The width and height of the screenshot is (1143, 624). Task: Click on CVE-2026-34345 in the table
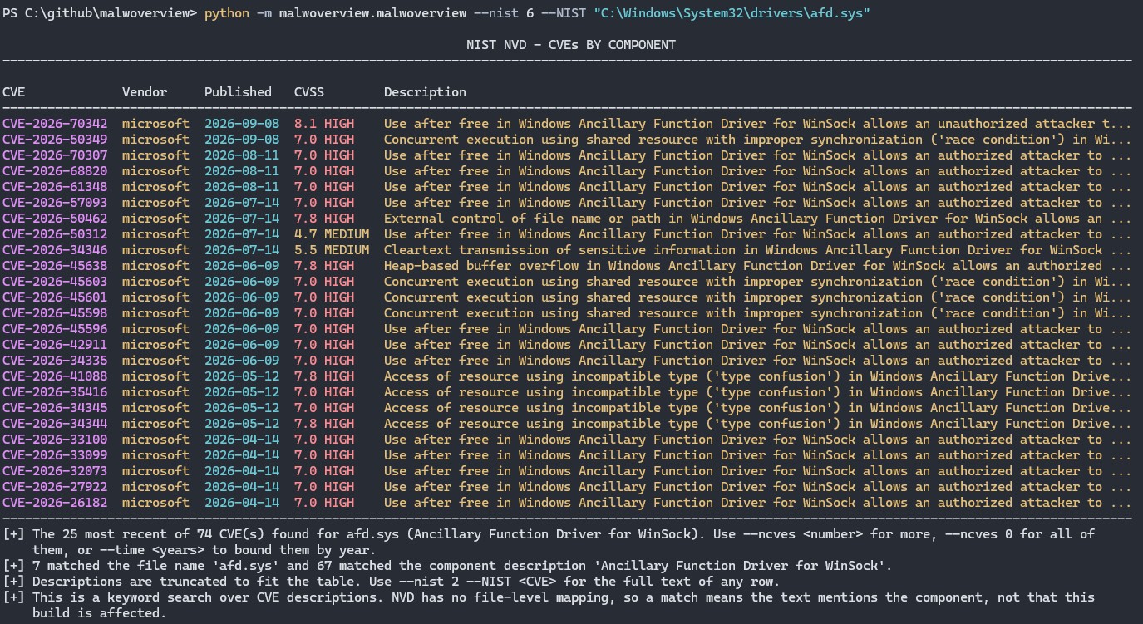[x=55, y=408]
